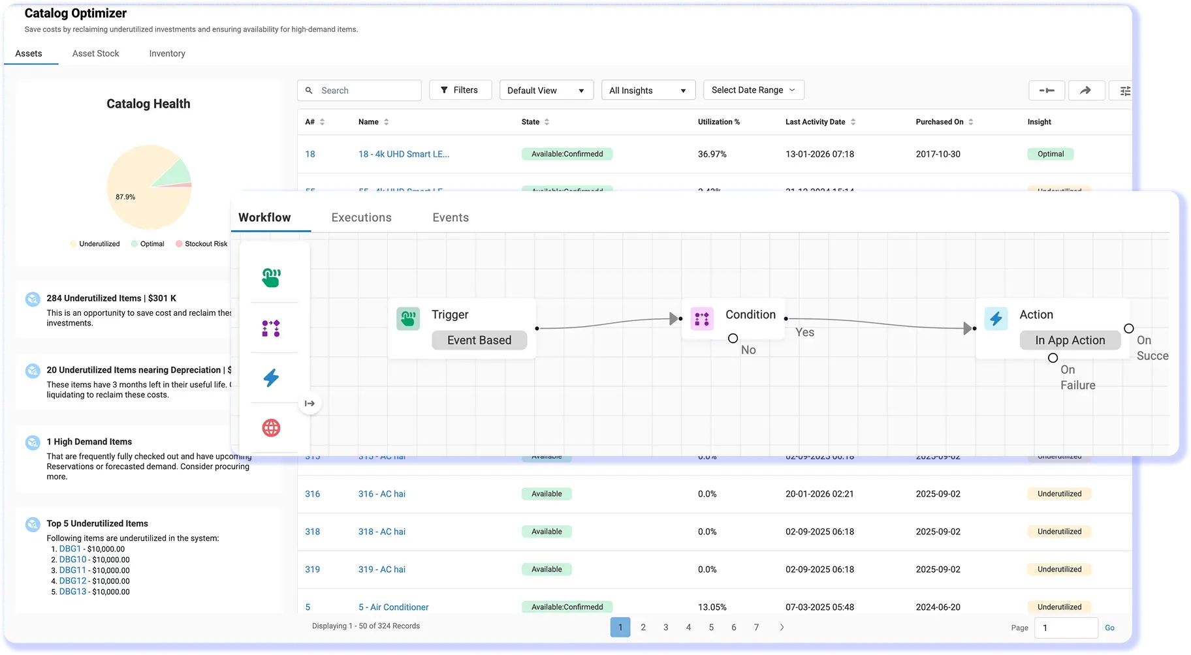Click the 284 Underutilized Items insight icon

(x=33, y=299)
